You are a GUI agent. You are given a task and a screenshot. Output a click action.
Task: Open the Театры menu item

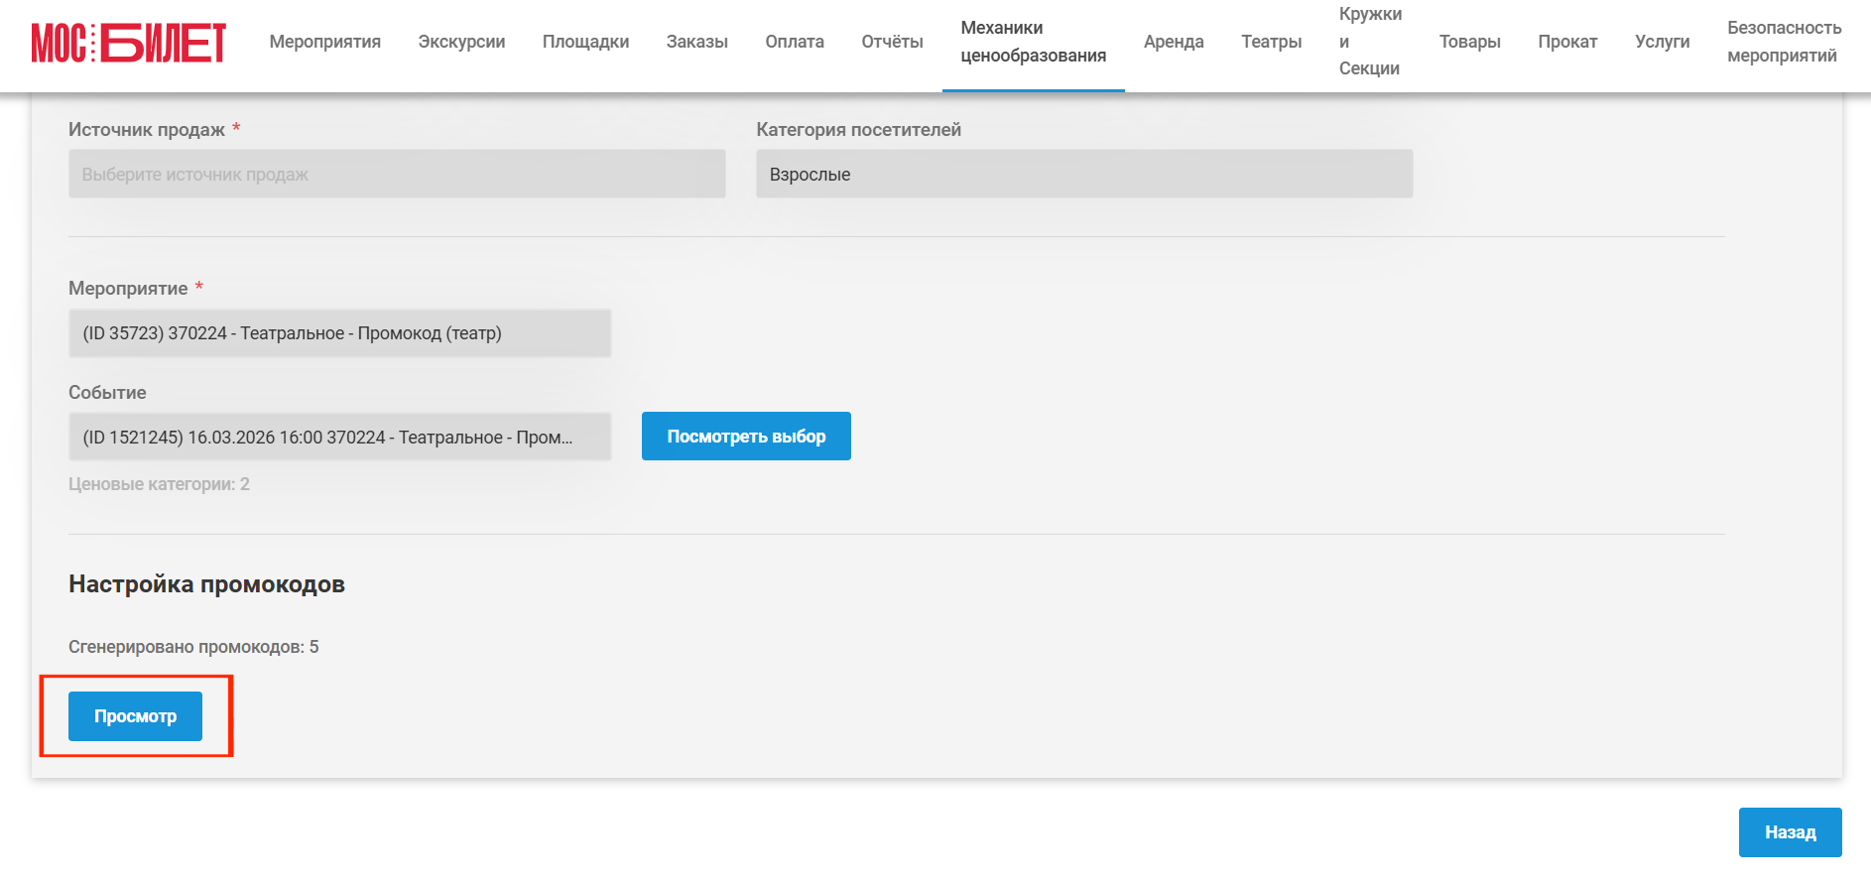(1271, 42)
